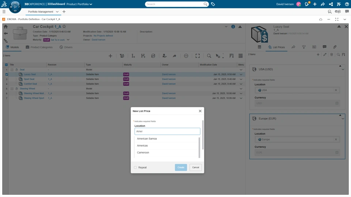Click the fit-to-screen icon in the Models toolbar
Viewport: 351px width, 197px height.
pyautogui.click(x=197, y=56)
